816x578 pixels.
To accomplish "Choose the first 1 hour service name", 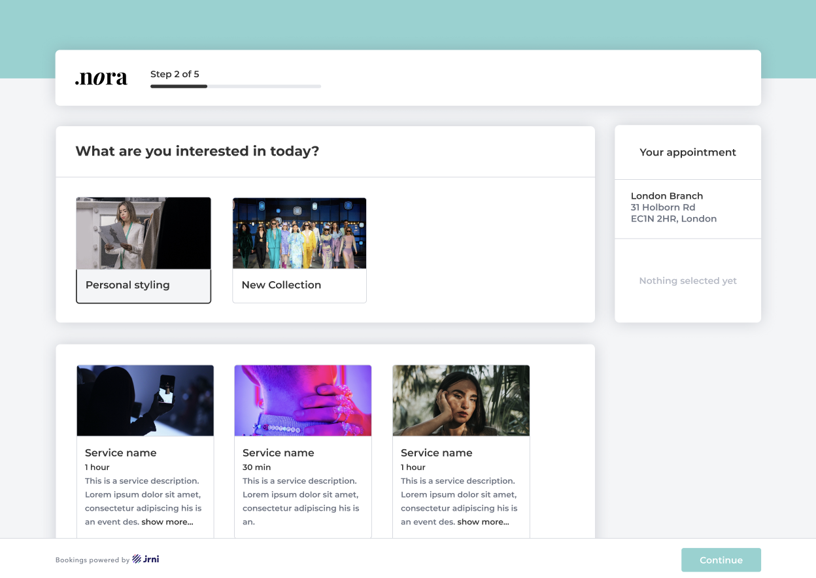I will click(121, 452).
